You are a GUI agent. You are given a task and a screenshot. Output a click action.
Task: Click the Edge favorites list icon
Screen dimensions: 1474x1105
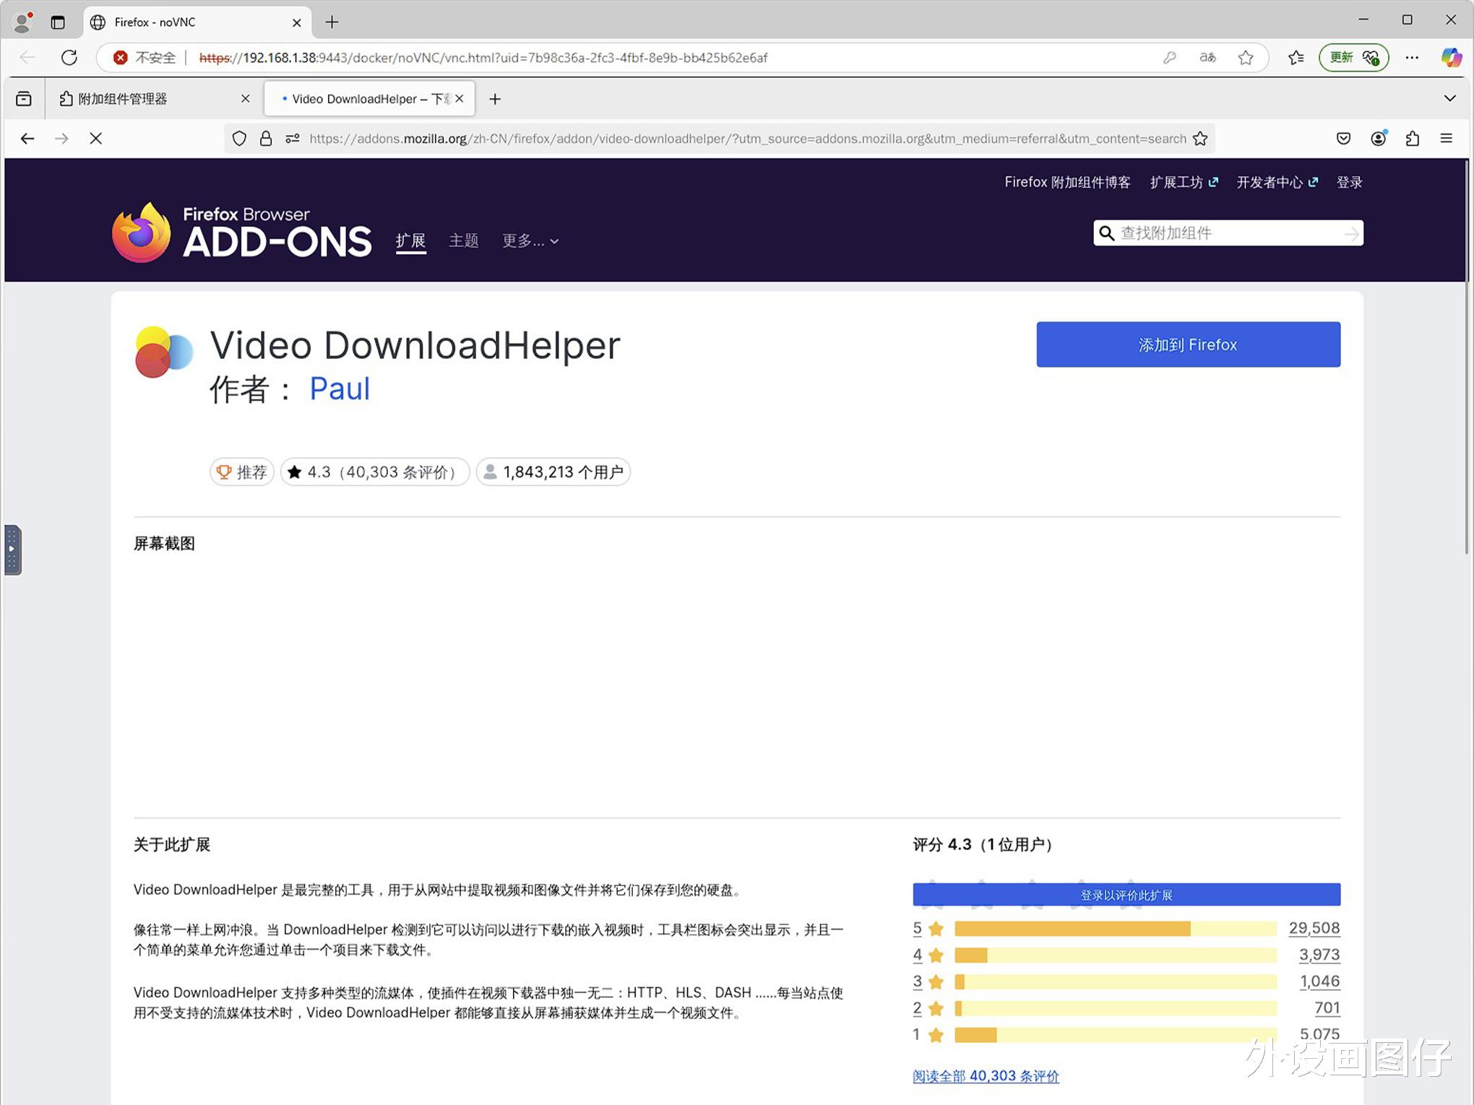coord(1296,58)
